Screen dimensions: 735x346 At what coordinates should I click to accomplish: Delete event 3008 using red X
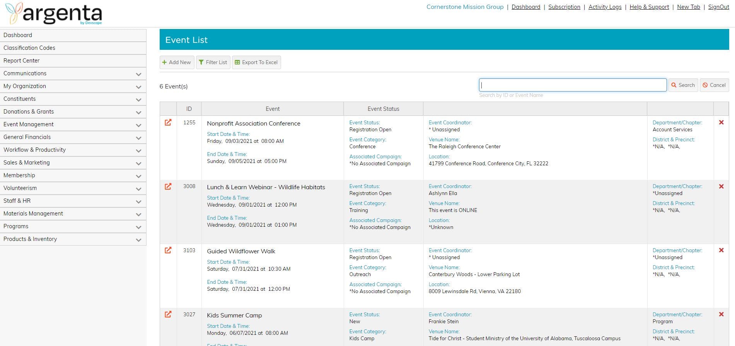pos(721,187)
